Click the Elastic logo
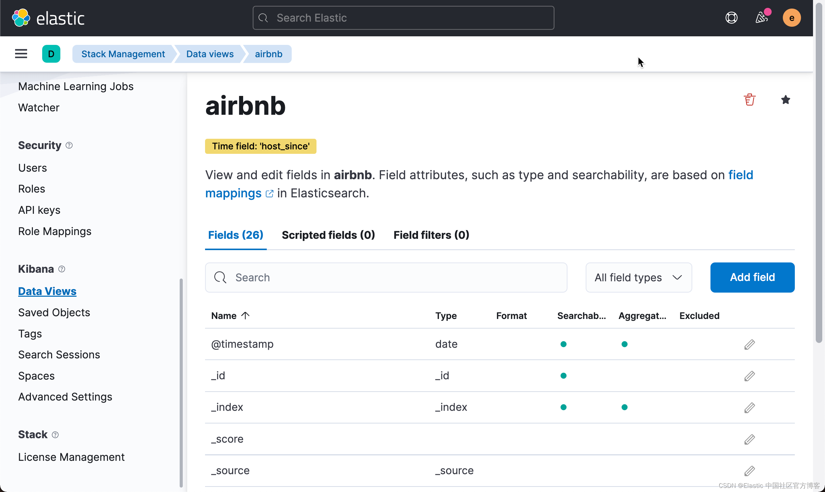Screen dimensions: 825x492 48,18
